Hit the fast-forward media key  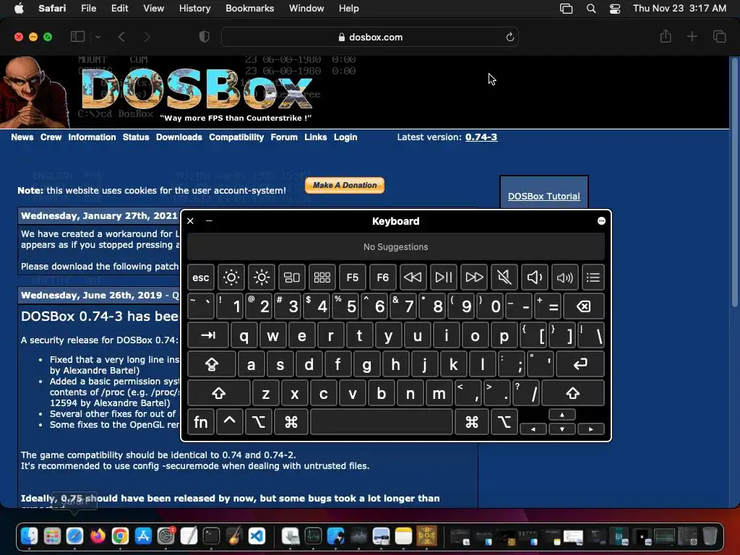coord(474,277)
